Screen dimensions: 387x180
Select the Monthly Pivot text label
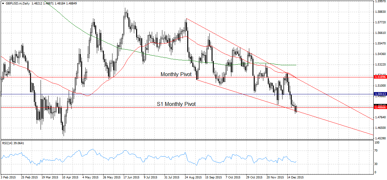pos(176,74)
